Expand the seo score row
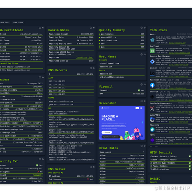This screenshot has width=192, height=192. 122,44
